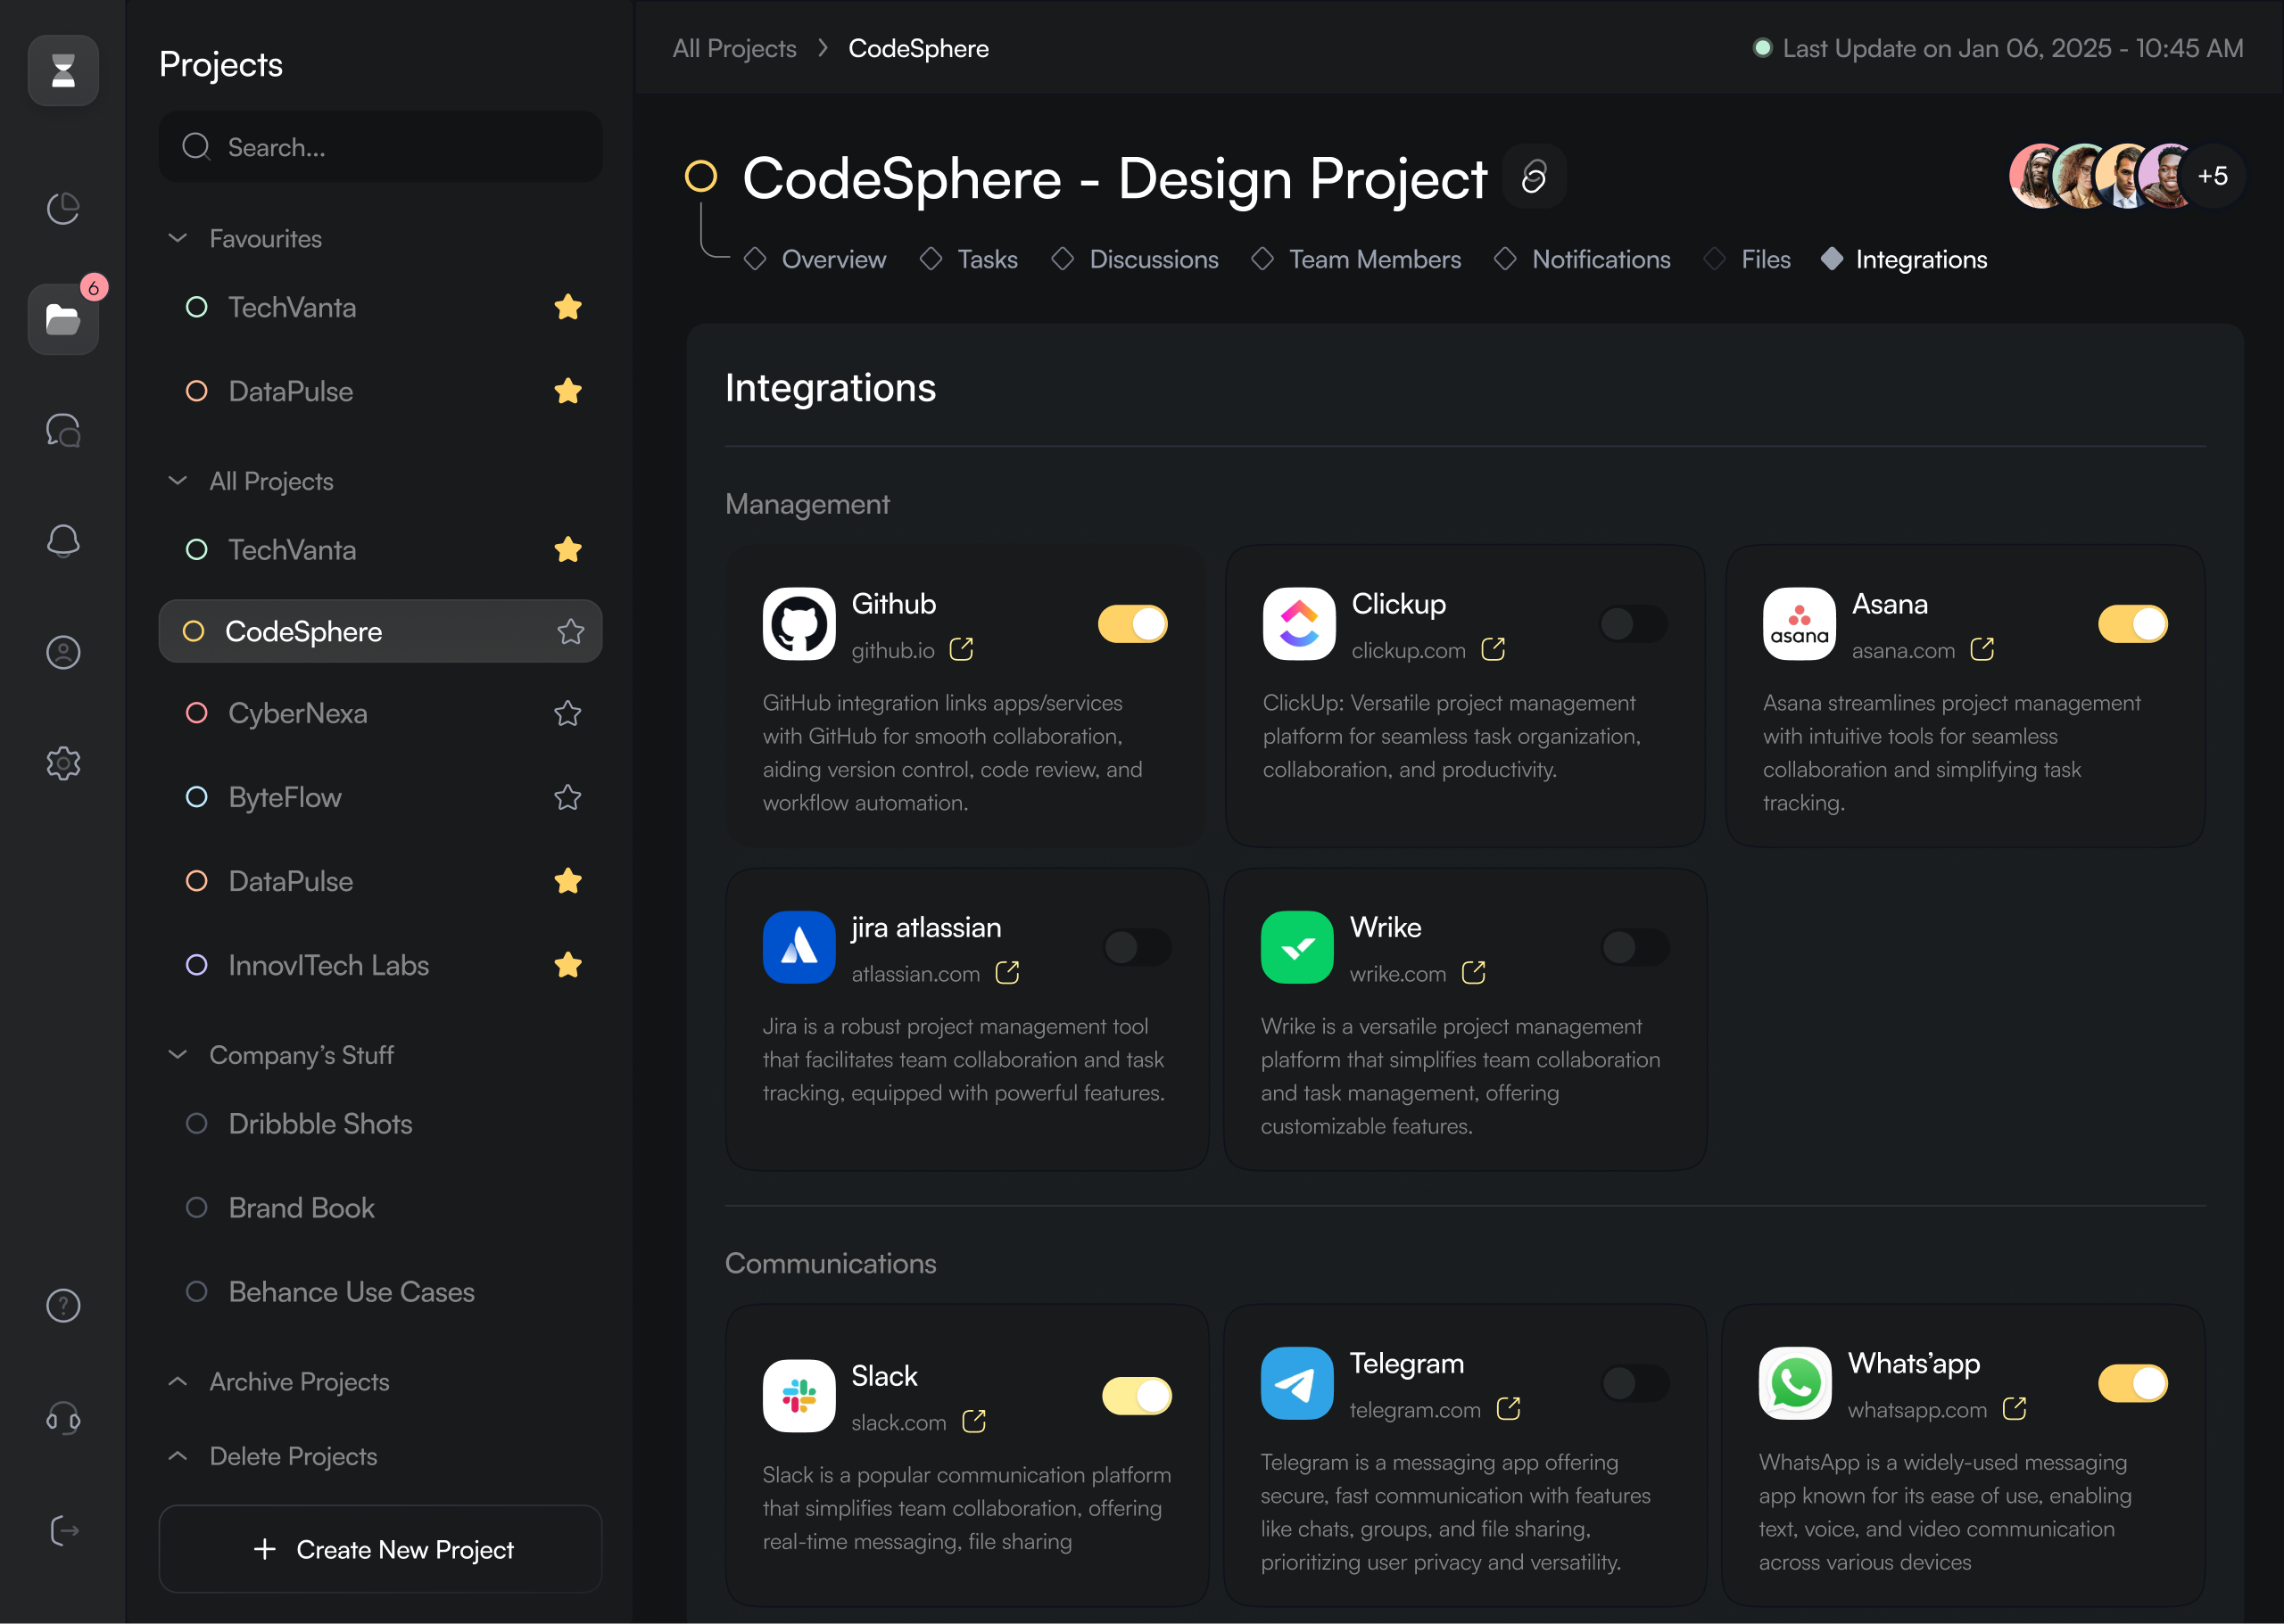Image resolution: width=2284 pixels, height=1624 pixels.
Task: Click CodeSphere breadcrumb item
Action: [918, 48]
